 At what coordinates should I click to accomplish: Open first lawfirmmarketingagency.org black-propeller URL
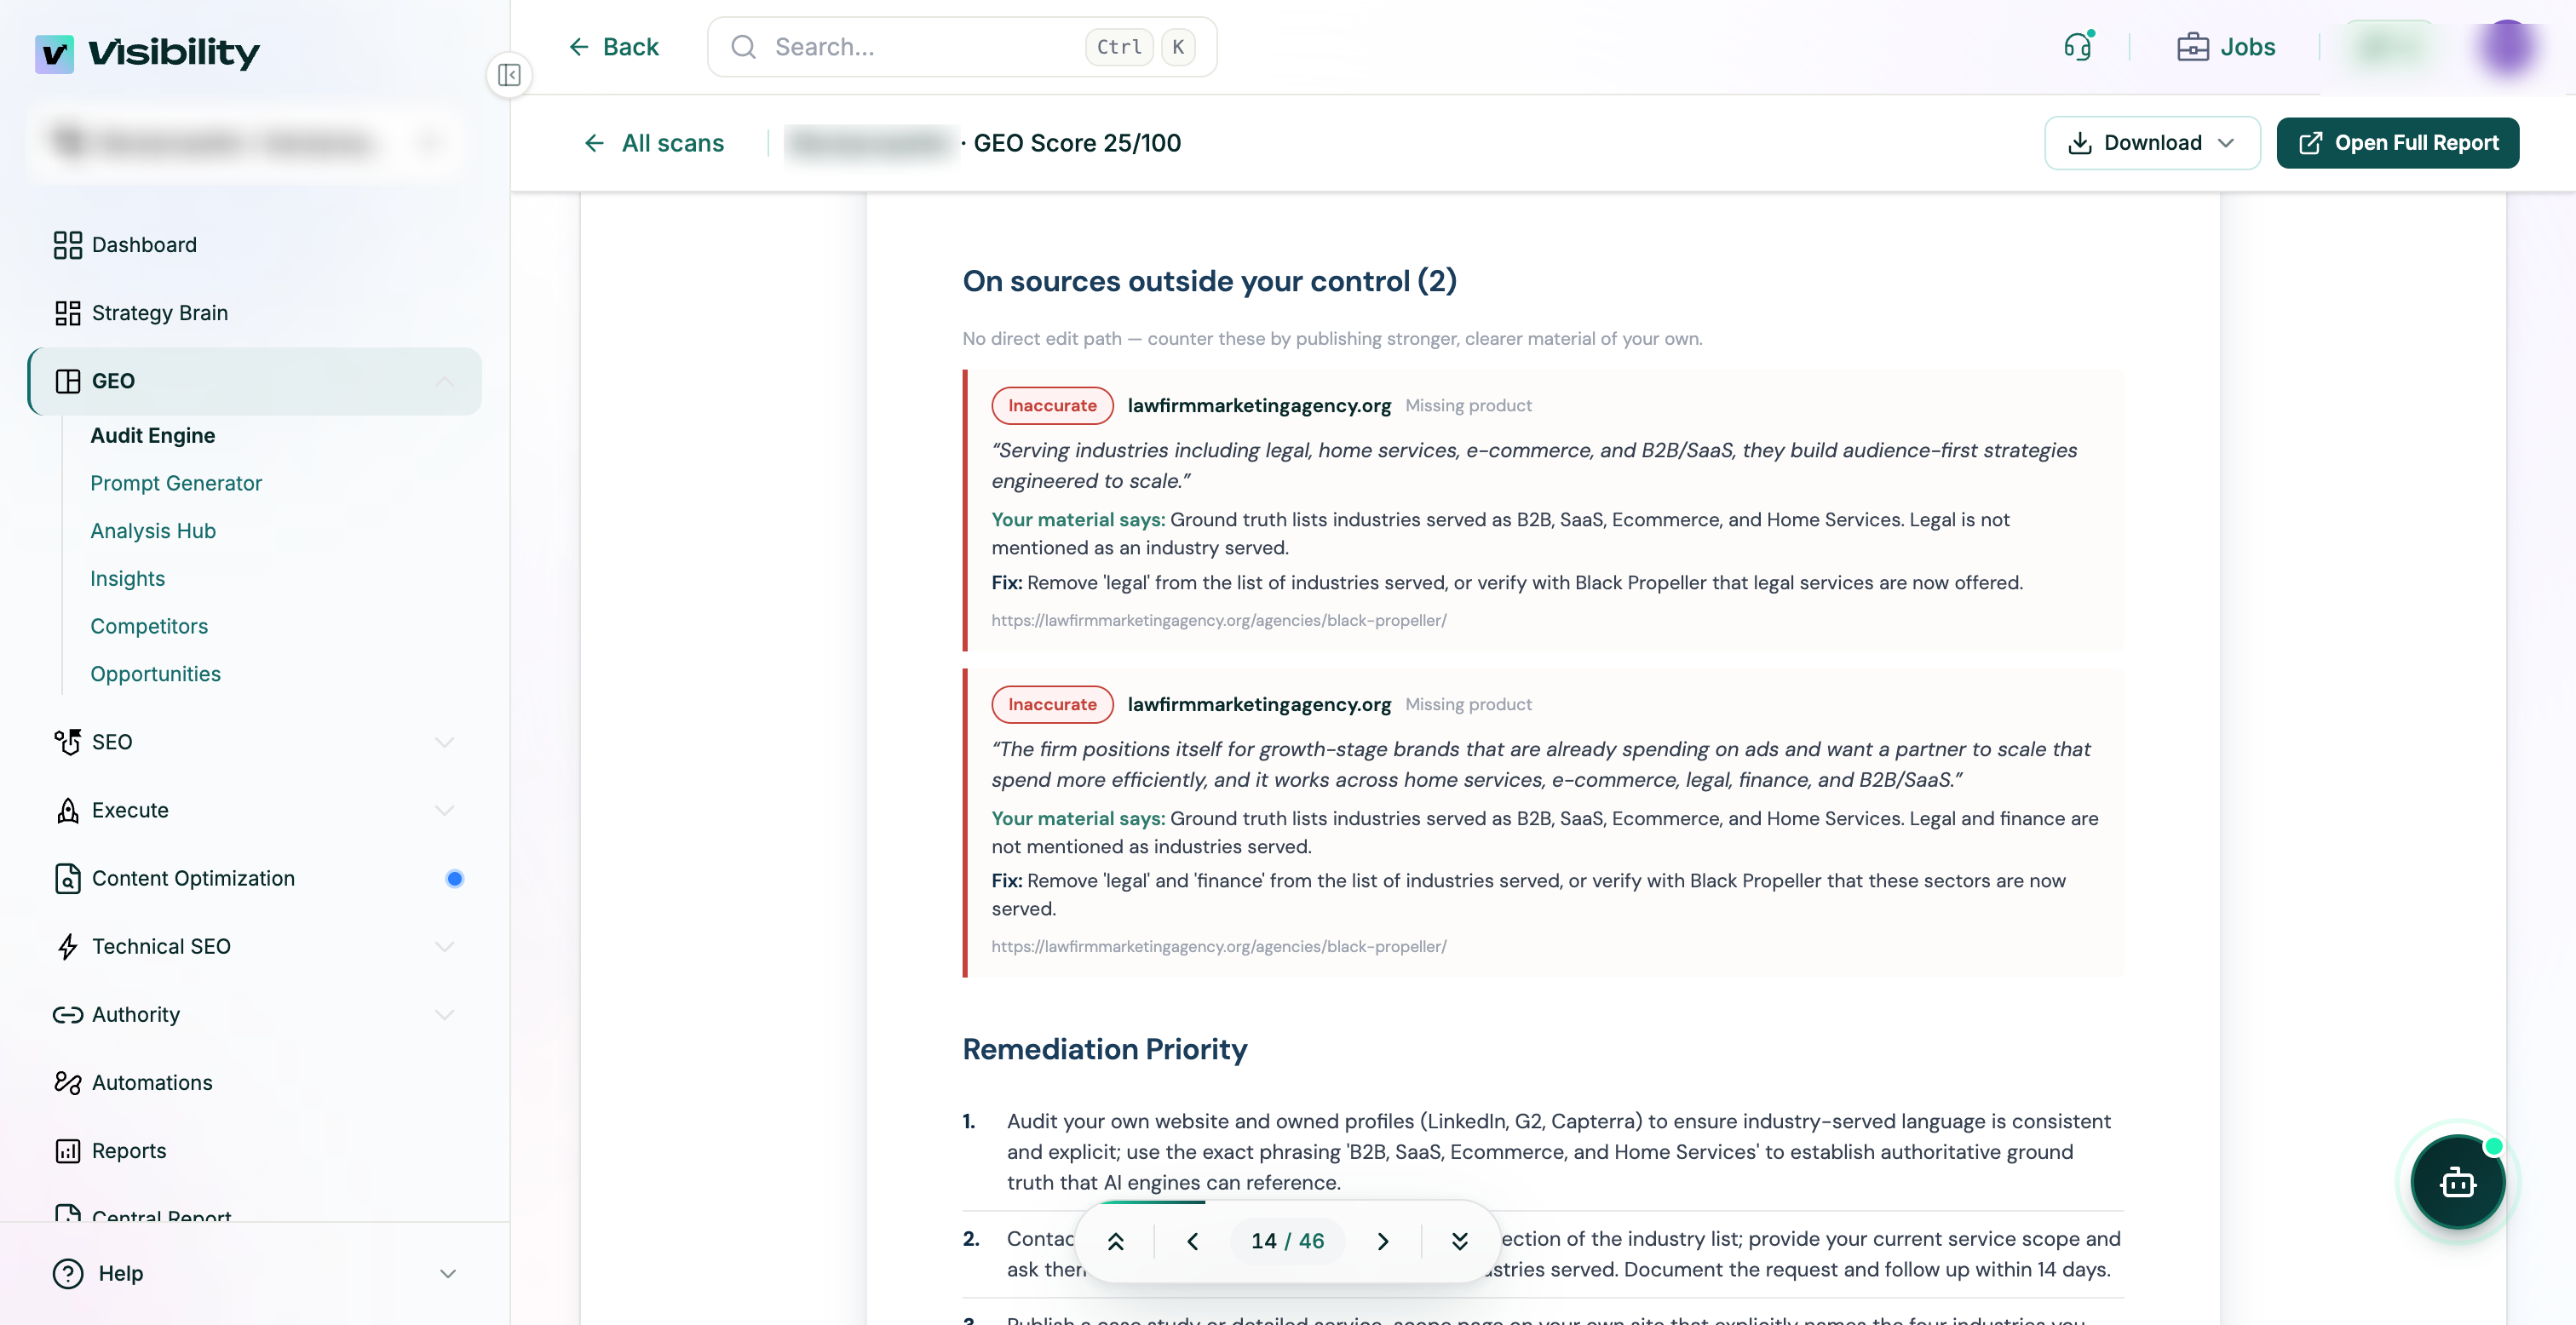click(1218, 620)
